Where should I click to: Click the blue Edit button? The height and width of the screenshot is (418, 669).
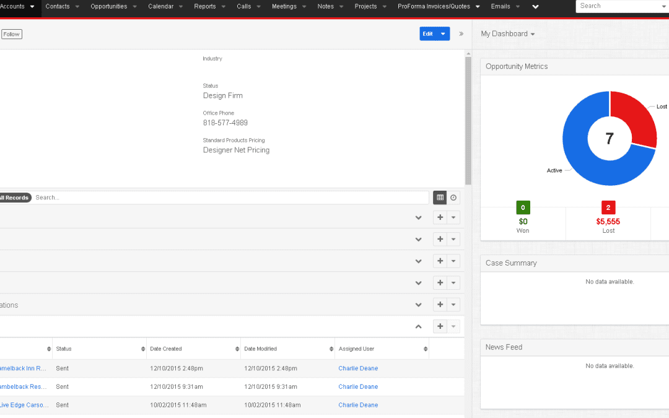pos(428,33)
